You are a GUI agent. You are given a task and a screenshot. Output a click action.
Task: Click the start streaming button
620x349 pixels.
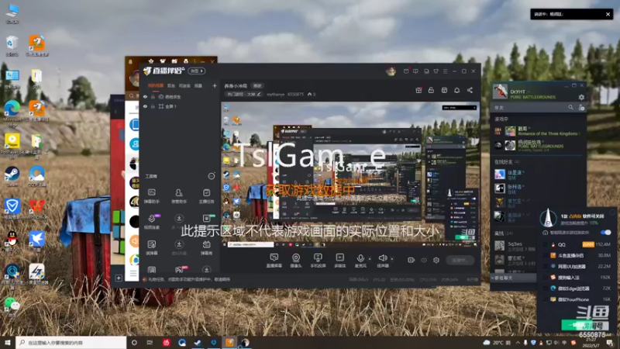tap(460, 260)
